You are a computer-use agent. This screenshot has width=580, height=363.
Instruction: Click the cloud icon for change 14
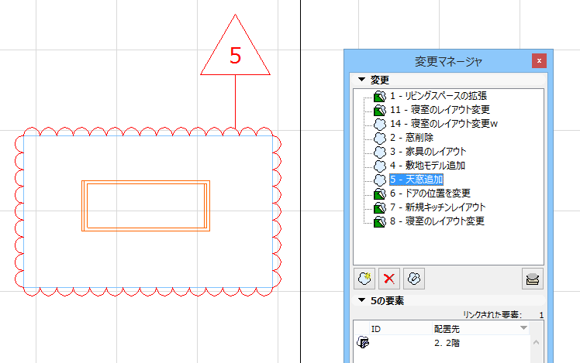tap(380, 124)
